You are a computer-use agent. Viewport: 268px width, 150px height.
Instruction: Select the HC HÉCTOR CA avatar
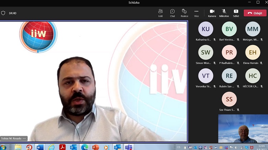pos(253,76)
